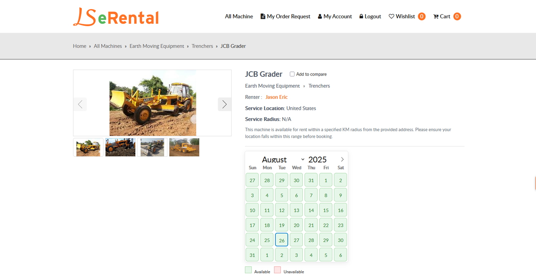This screenshot has height=275, width=536.
Task: Click the pink Unavailable legend swatch
Action: 277,270
